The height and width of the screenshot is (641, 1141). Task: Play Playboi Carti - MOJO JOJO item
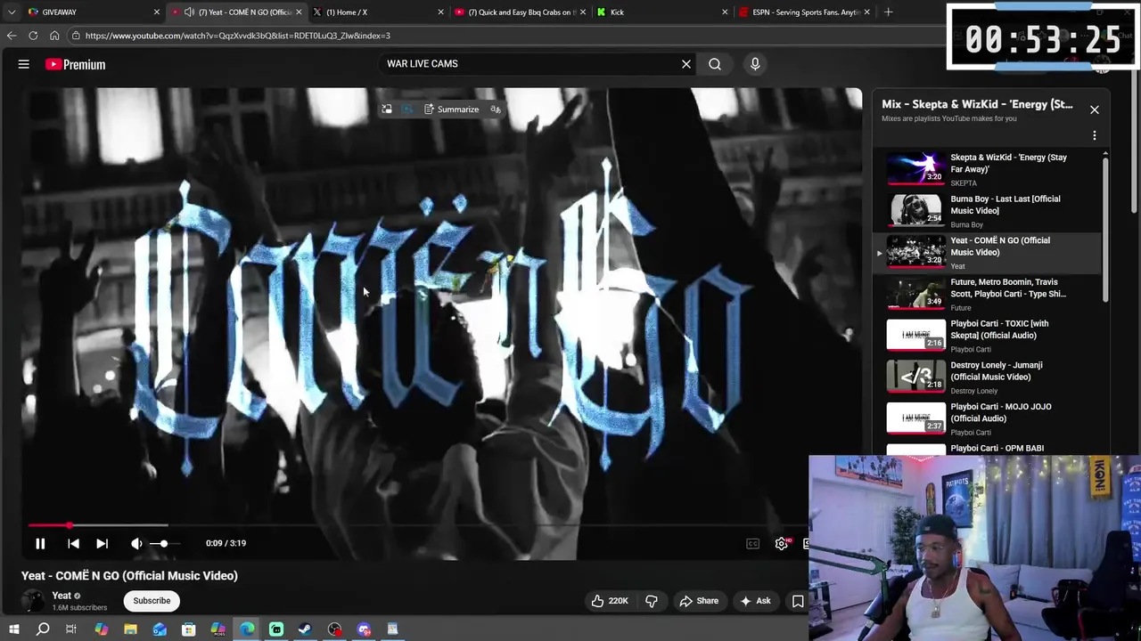point(988,418)
